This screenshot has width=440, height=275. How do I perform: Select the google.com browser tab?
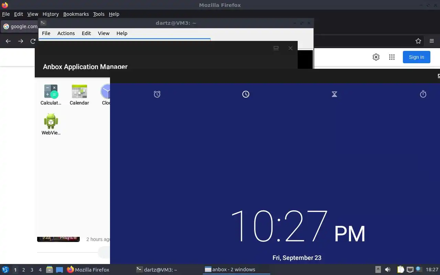20,26
